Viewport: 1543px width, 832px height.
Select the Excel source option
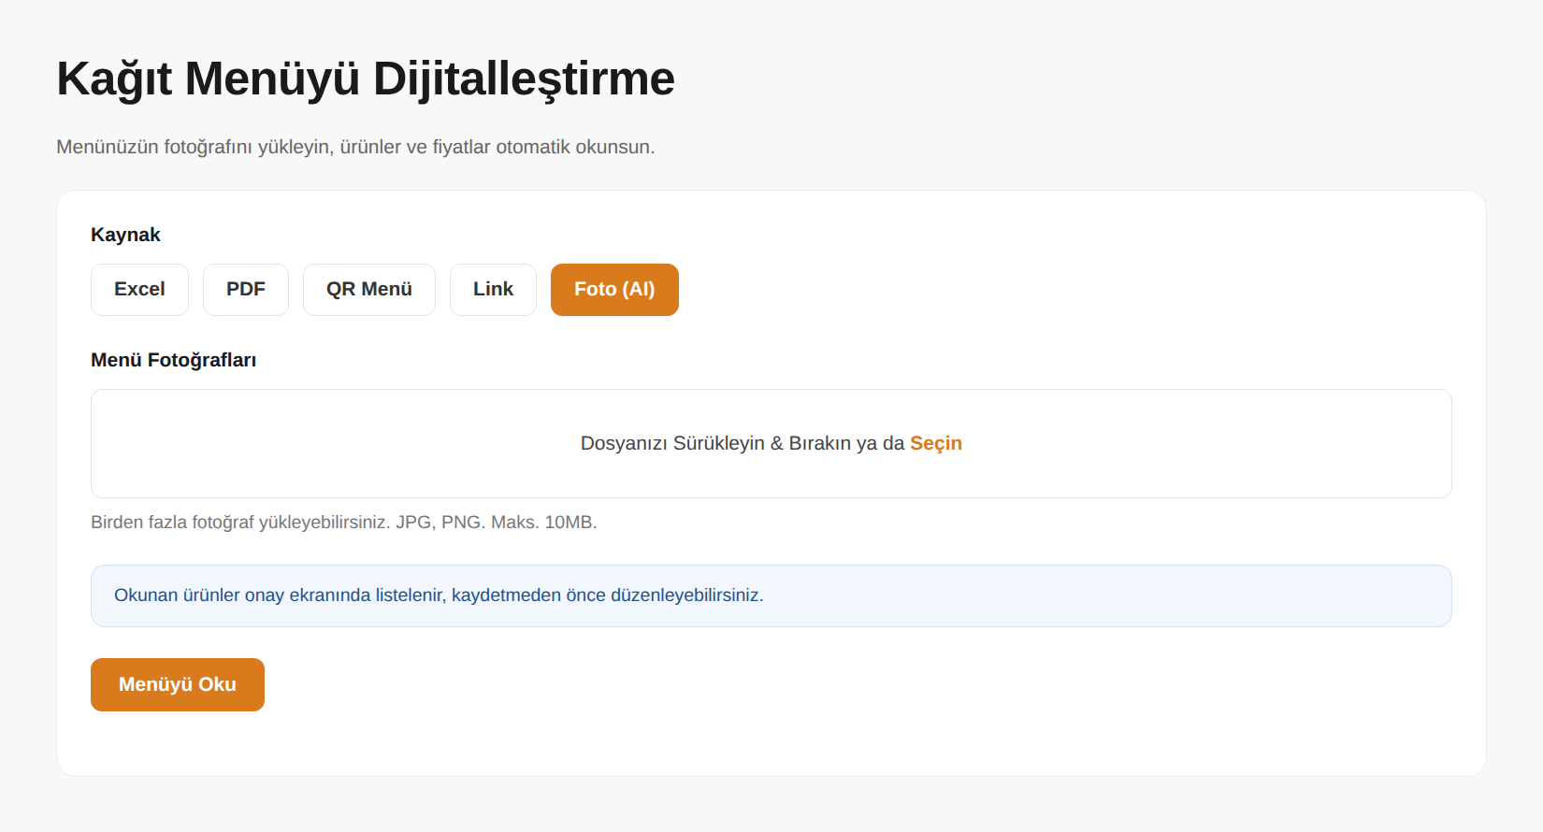point(139,290)
